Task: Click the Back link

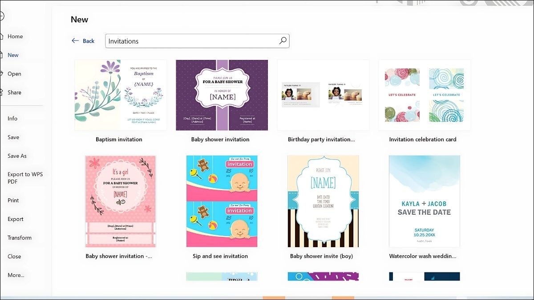Action: pos(89,41)
